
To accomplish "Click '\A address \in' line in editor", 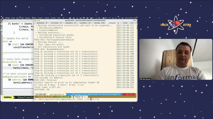I will (21, 80).
